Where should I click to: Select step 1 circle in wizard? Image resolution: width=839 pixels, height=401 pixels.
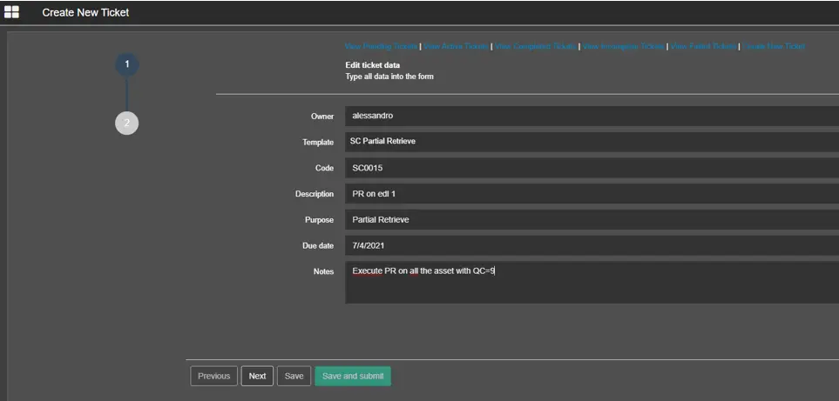pos(126,64)
